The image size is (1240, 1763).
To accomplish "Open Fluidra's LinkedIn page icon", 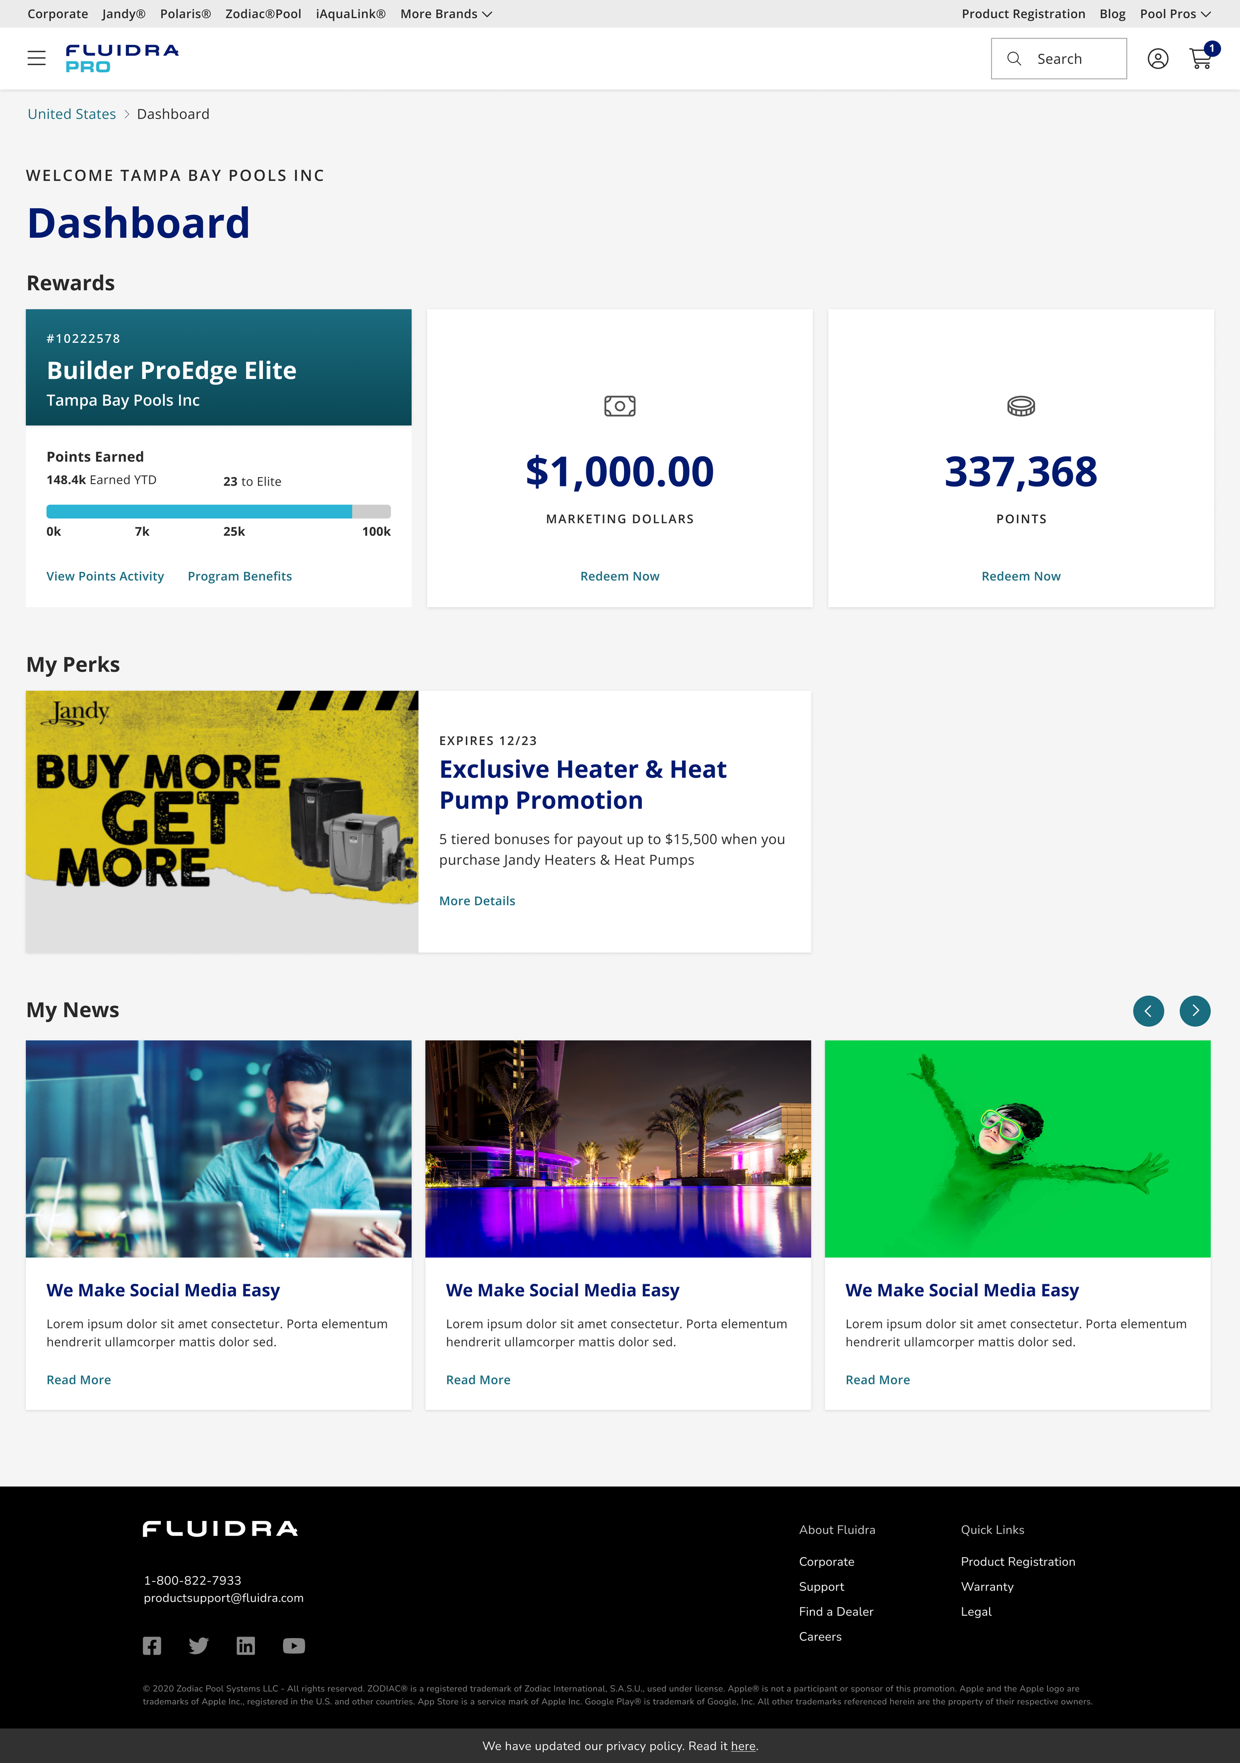I will point(246,1645).
